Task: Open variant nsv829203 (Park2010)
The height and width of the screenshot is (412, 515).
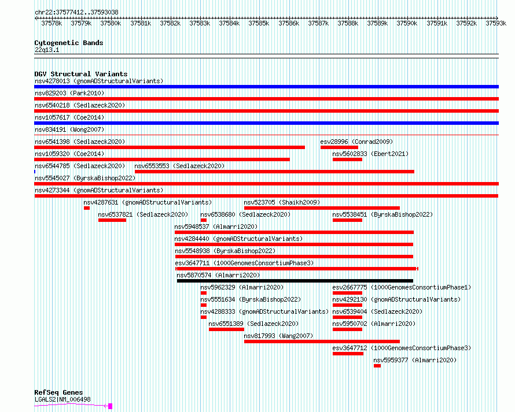Action: [69, 93]
